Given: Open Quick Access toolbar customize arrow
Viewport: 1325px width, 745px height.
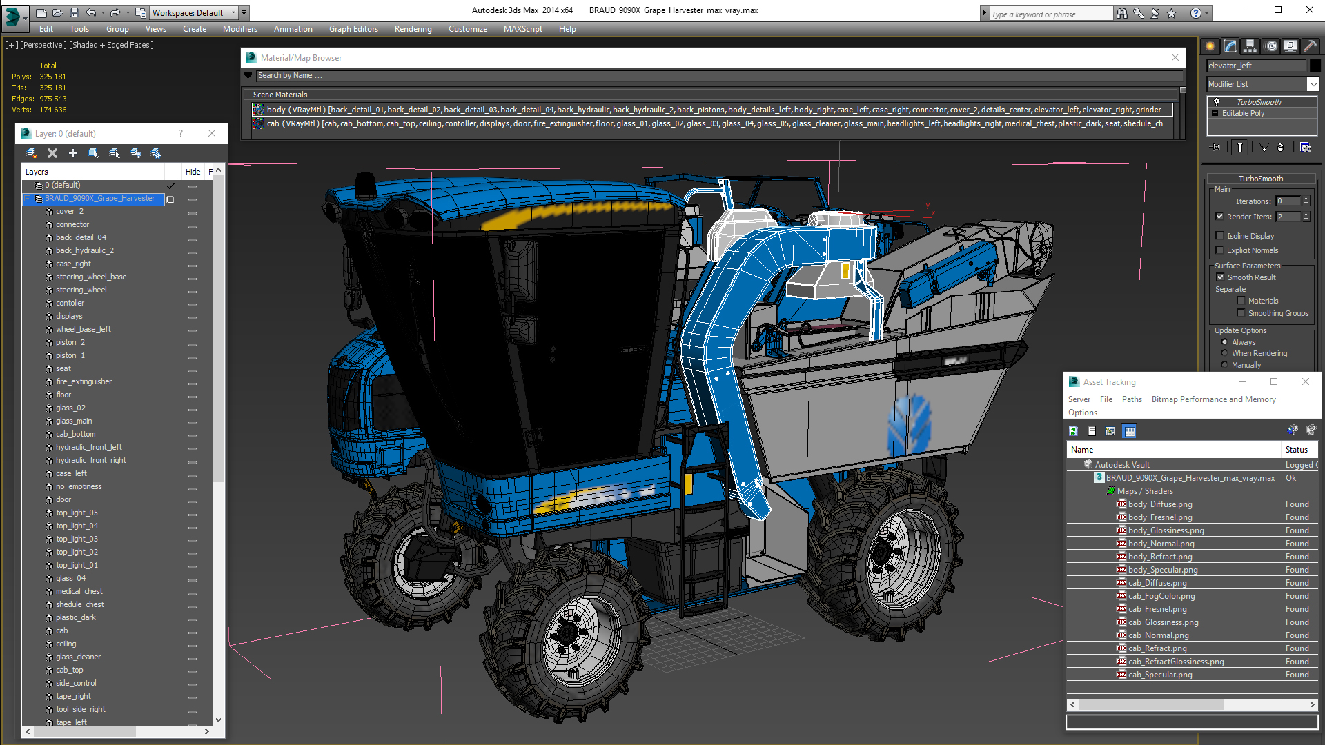Looking at the screenshot, I should tap(244, 13).
